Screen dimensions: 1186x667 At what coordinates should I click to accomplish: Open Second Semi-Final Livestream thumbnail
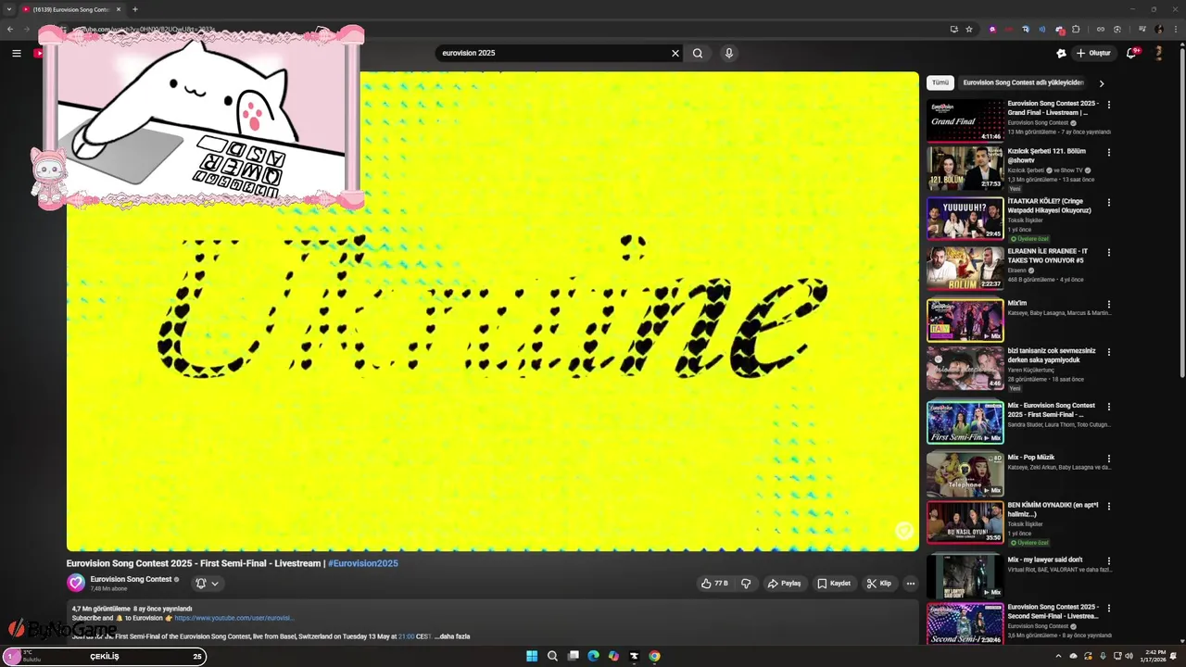tap(965, 623)
